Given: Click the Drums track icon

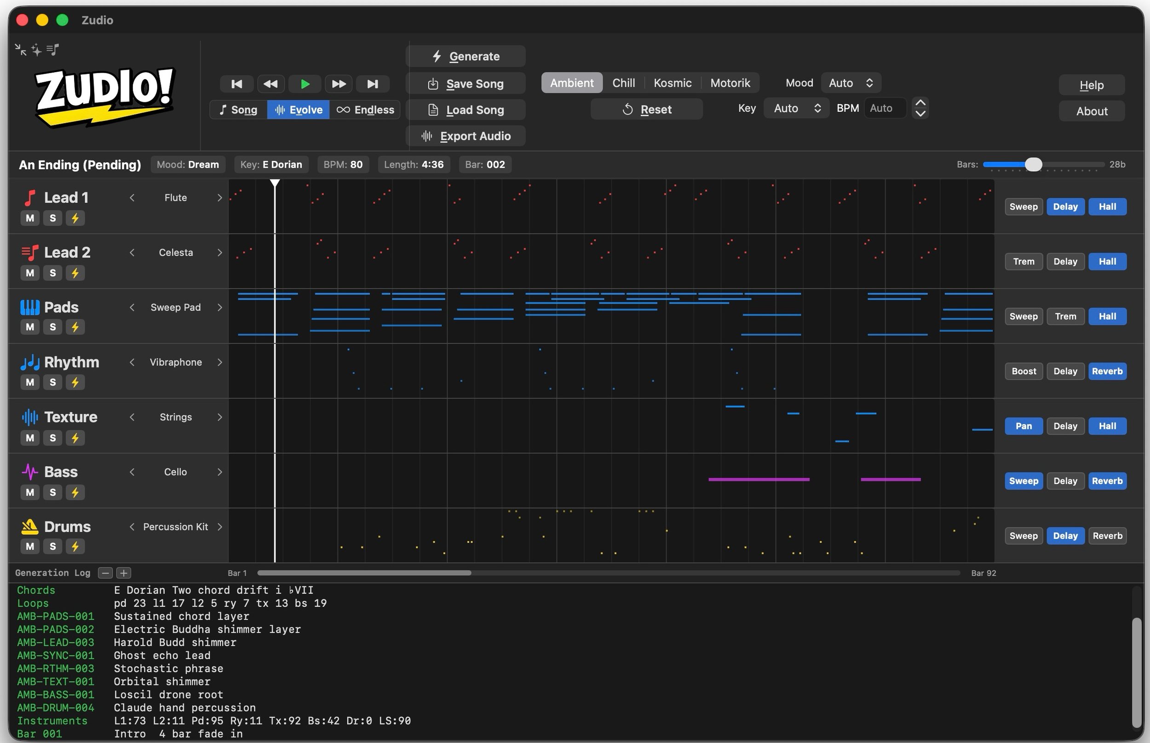Looking at the screenshot, I should [29, 526].
